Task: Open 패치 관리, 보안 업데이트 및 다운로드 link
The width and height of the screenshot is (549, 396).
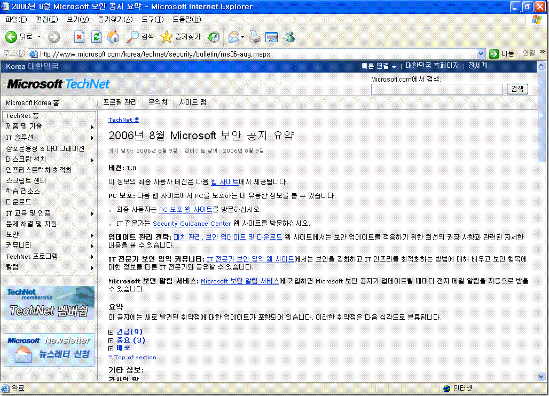Action: (x=228, y=237)
